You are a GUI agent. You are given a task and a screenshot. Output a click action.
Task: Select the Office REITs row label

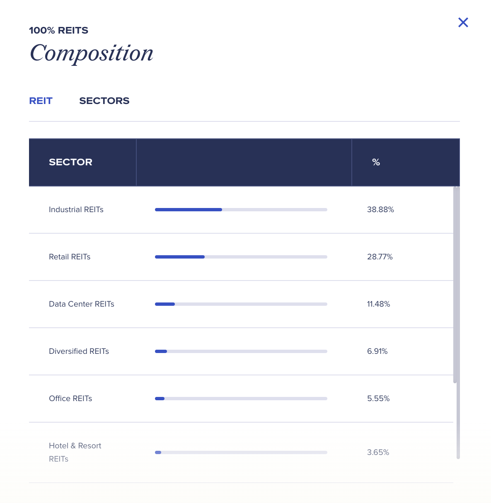(70, 399)
